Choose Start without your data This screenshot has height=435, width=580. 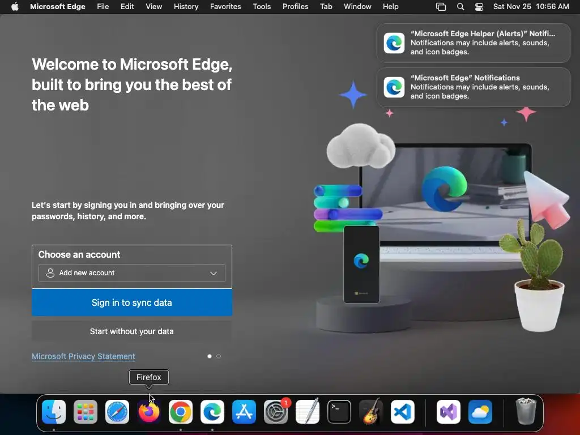coord(132,331)
